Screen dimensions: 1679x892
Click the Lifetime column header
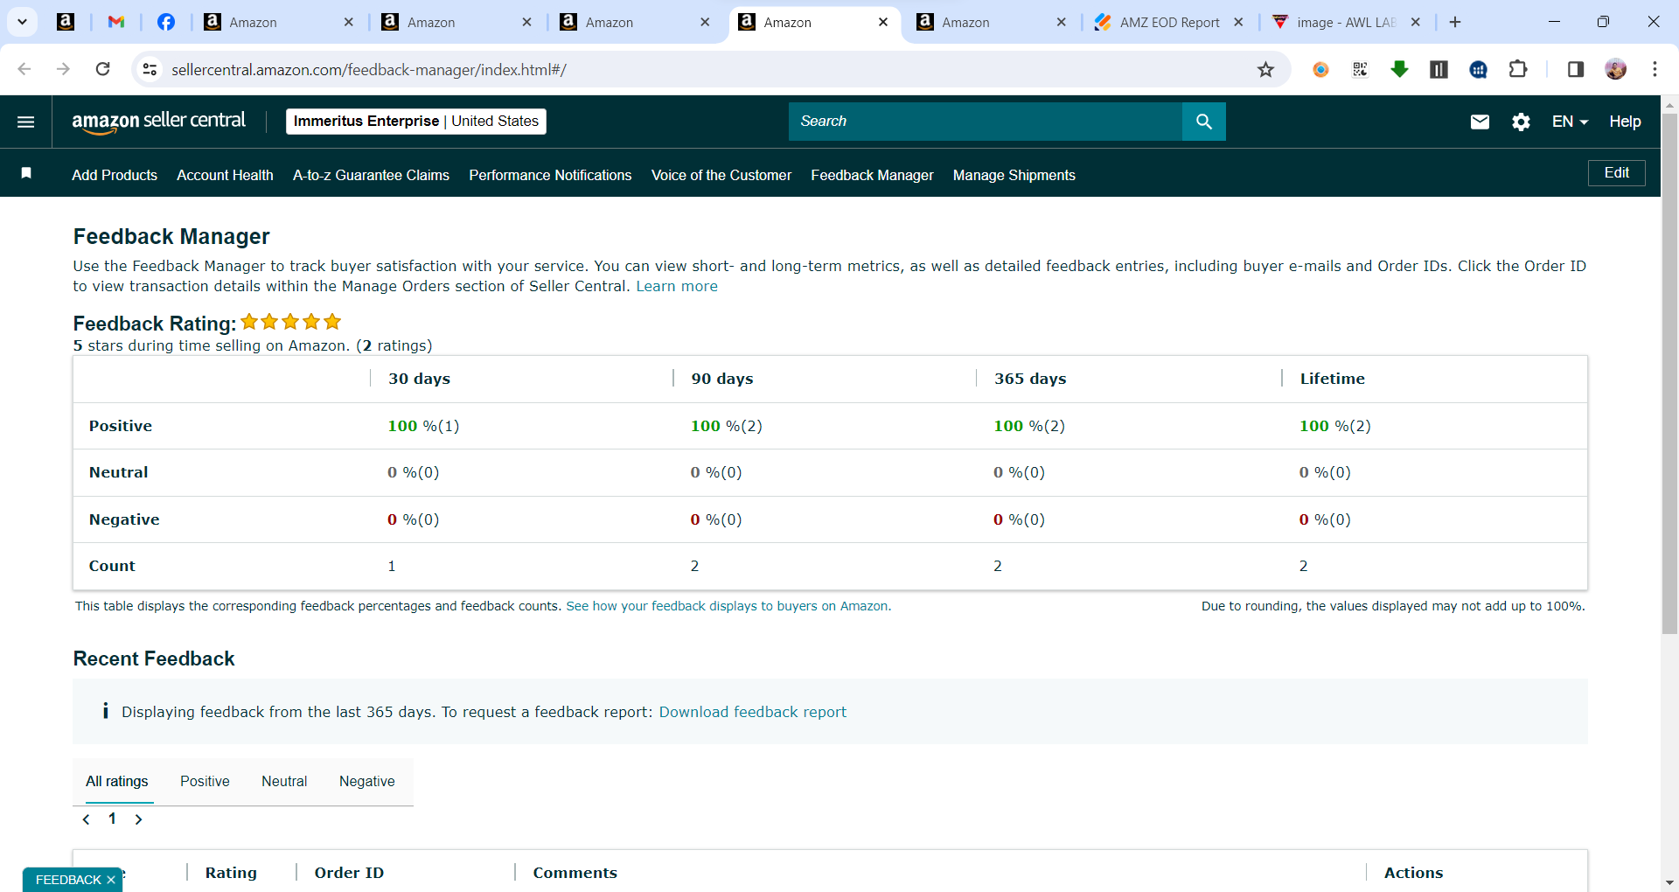coord(1332,379)
